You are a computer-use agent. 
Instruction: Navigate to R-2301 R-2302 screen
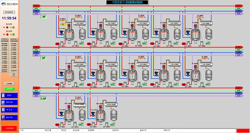[x=5, y=49]
